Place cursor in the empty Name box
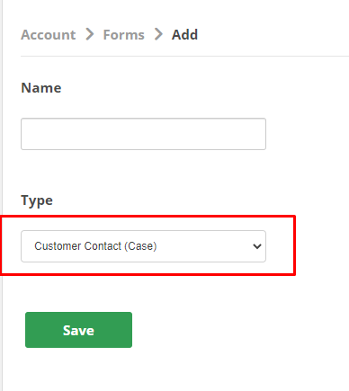 click(143, 134)
